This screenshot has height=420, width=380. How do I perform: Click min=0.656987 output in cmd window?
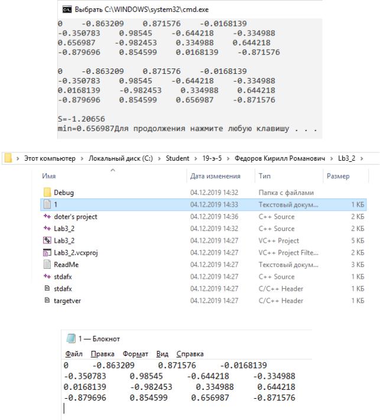tap(86, 128)
